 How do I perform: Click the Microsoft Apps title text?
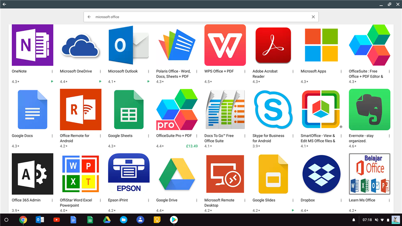(313, 71)
